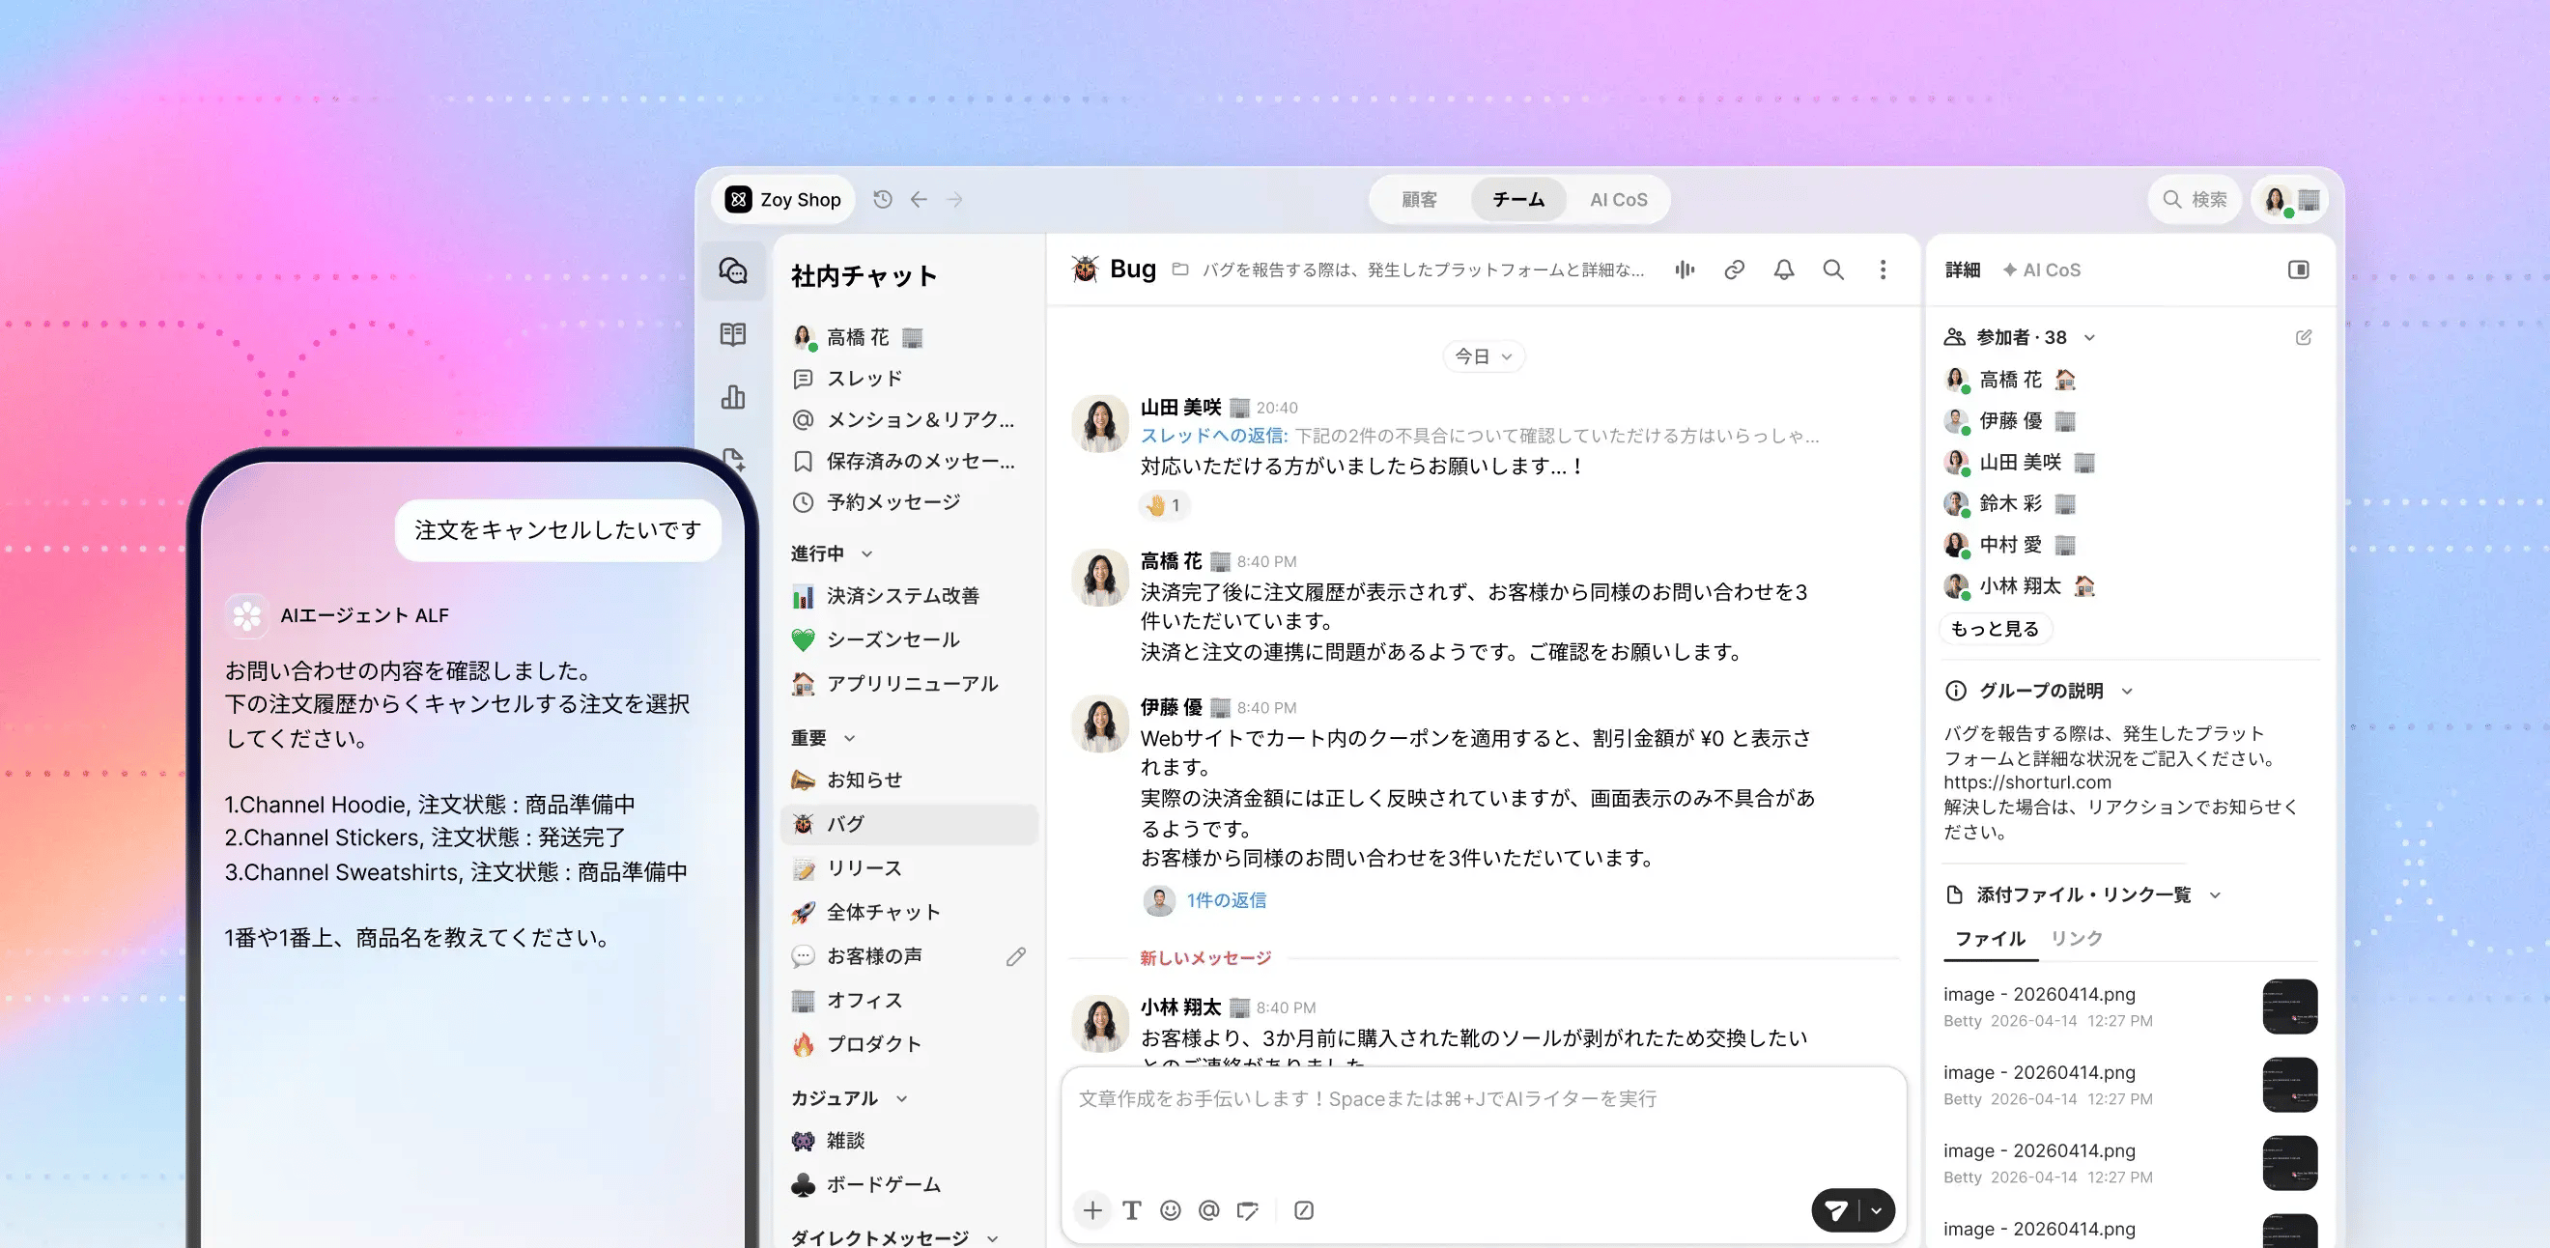Image resolution: width=2550 pixels, height=1248 pixels.
Task: Open the アプリリニューアル channel
Action: click(909, 684)
